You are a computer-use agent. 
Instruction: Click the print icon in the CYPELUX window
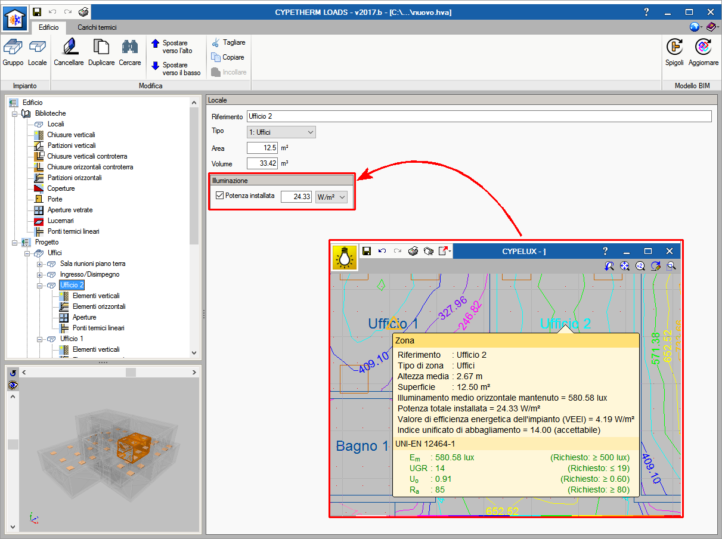click(x=413, y=251)
